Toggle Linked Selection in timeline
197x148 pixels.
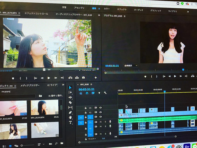pyautogui.click(x=93, y=93)
